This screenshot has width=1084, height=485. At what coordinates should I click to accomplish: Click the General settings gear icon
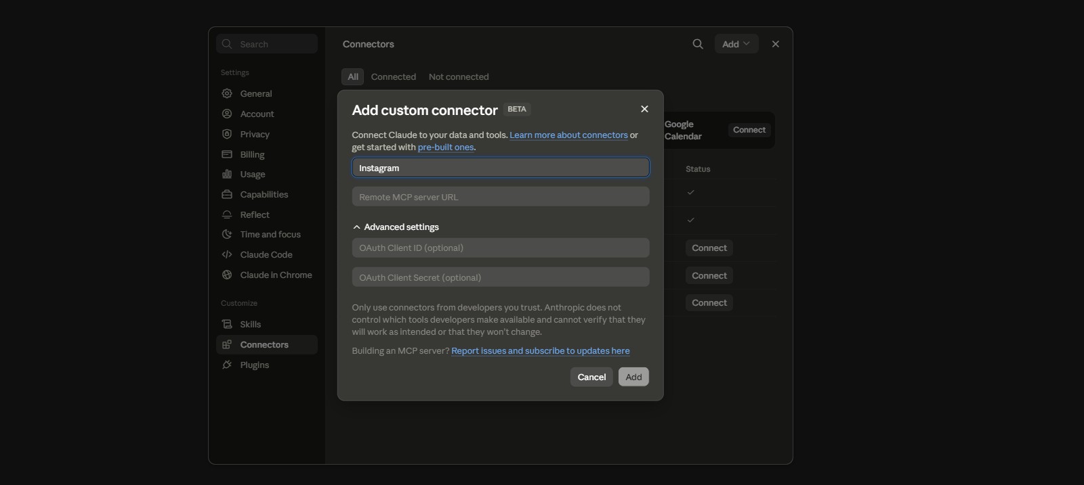(227, 93)
